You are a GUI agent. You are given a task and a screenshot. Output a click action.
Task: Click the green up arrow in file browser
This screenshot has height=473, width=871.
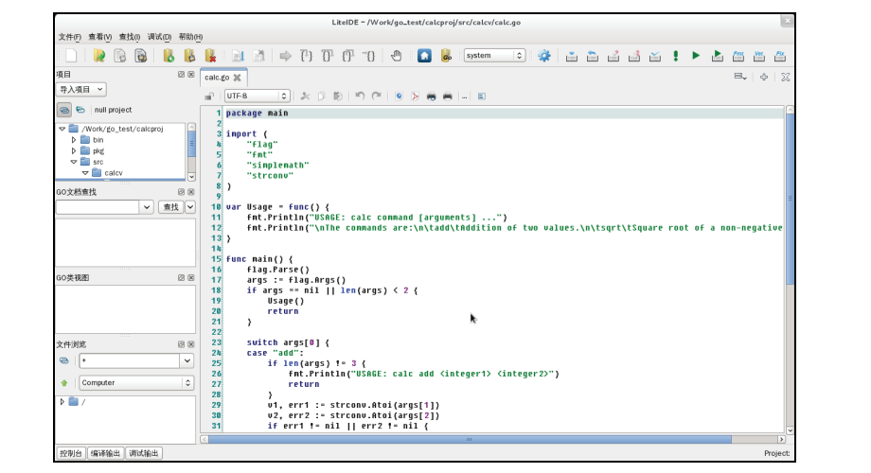[63, 383]
